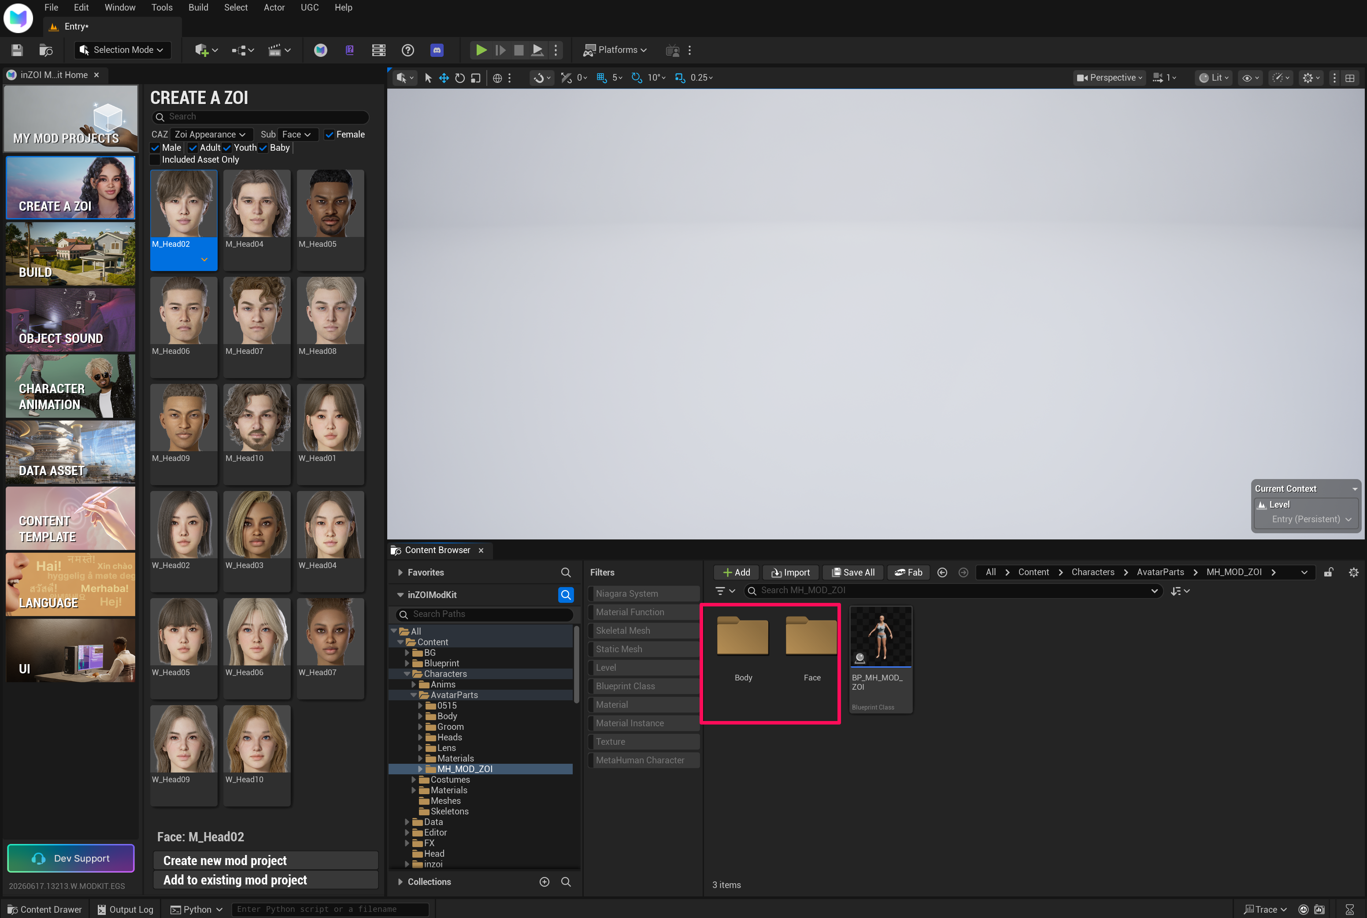Click the Dev Support button
This screenshot has width=1367, height=918.
click(x=71, y=858)
